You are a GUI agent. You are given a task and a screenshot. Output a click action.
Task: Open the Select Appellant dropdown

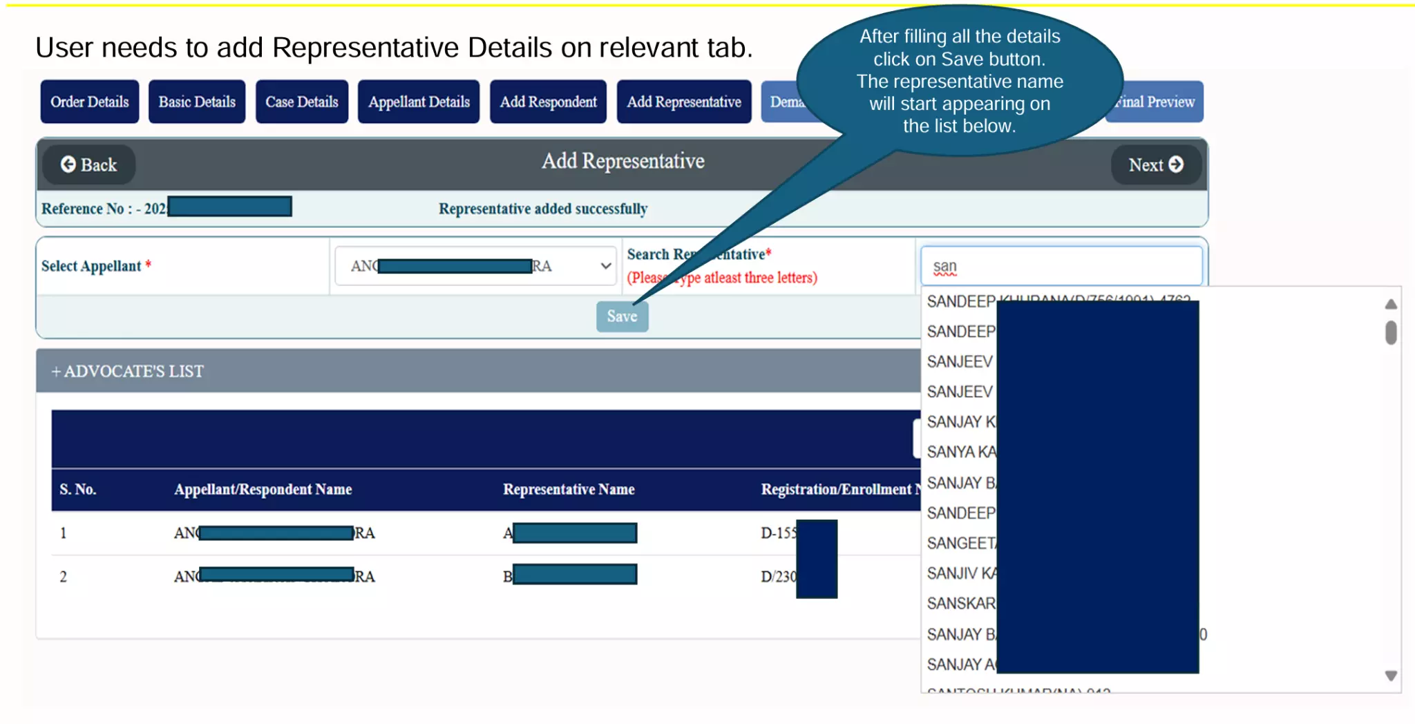[475, 266]
